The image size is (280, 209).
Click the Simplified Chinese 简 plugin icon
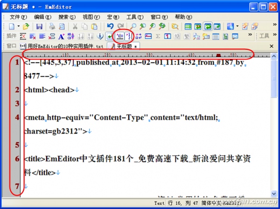pyautogui.click(x=177, y=36)
